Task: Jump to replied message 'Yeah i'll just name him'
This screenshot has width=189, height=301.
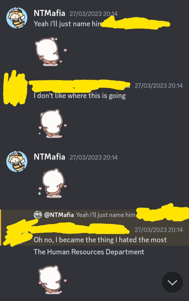Action: click(x=106, y=215)
